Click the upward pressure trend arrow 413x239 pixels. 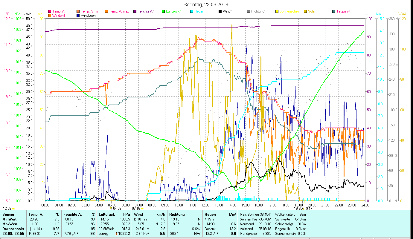pos(117,234)
